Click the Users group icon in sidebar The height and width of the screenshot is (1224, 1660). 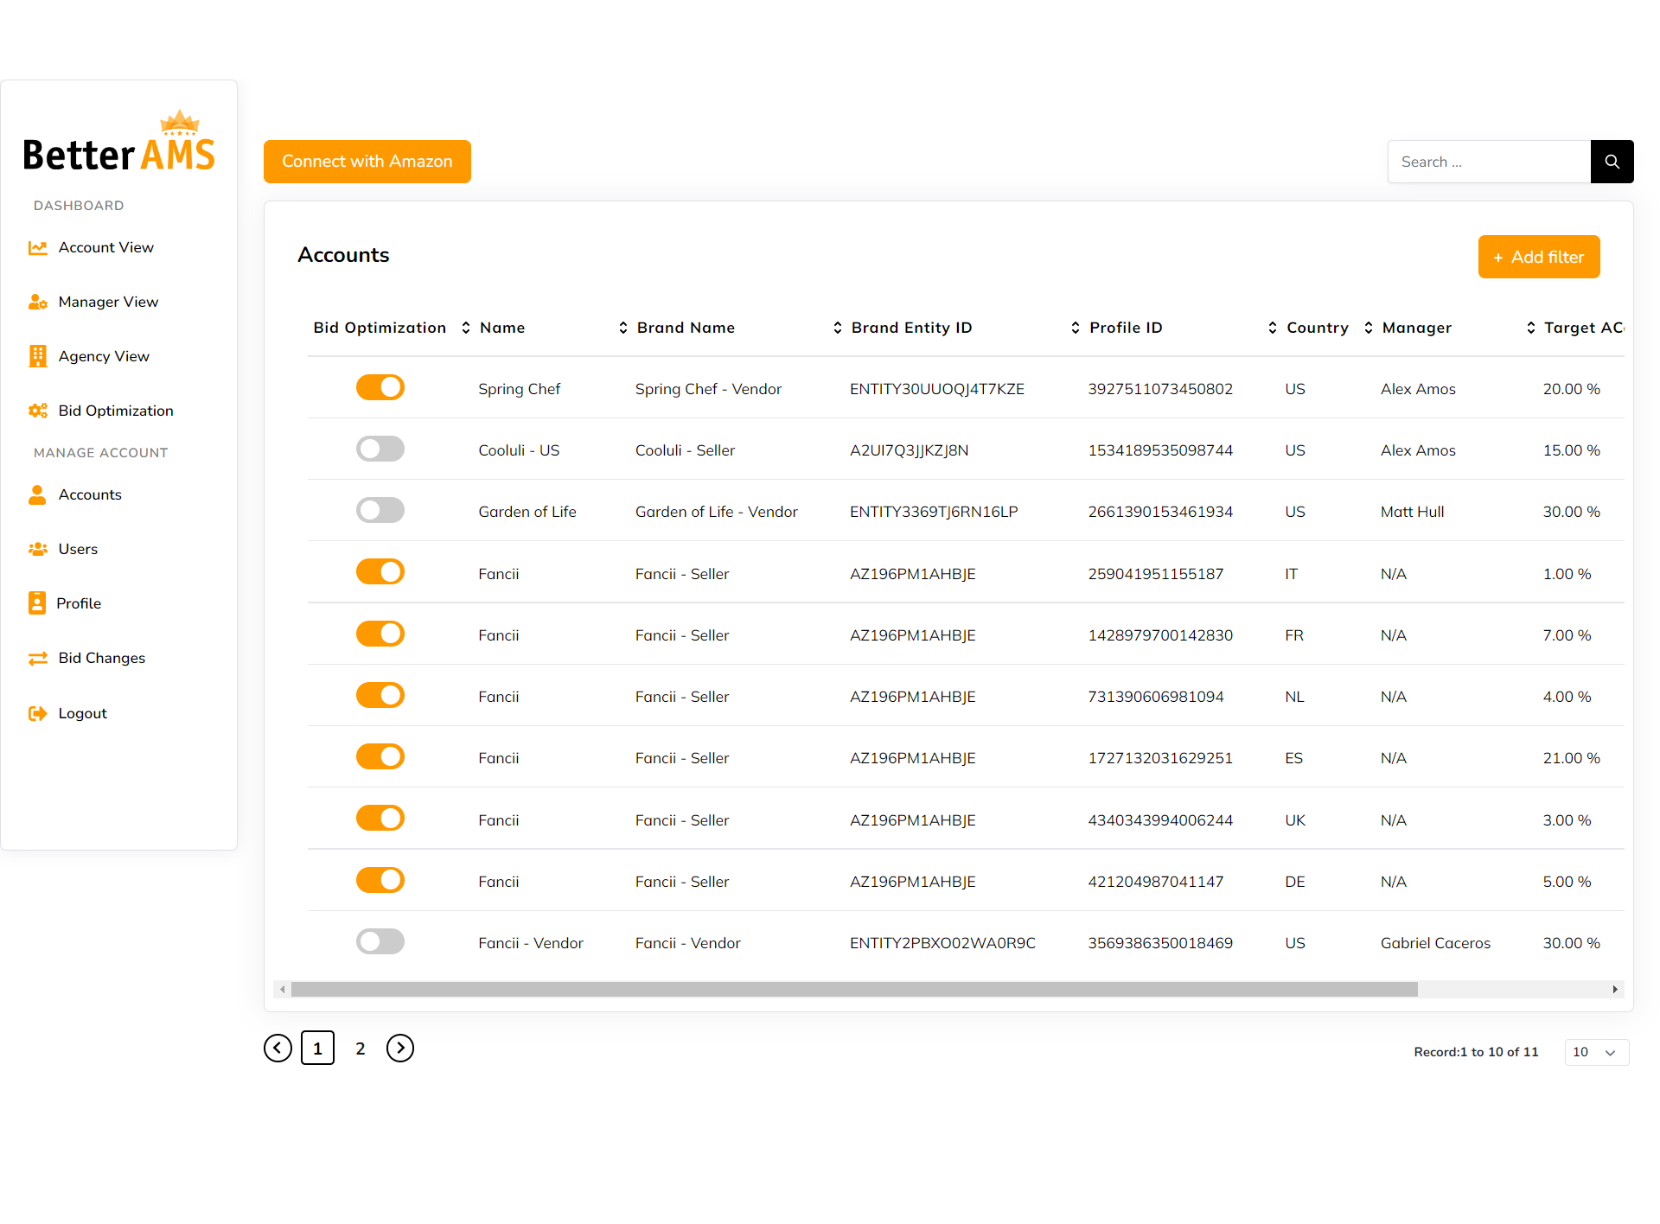[37, 549]
